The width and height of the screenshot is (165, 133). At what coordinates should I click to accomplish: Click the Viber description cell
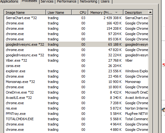tap(129, 60)
